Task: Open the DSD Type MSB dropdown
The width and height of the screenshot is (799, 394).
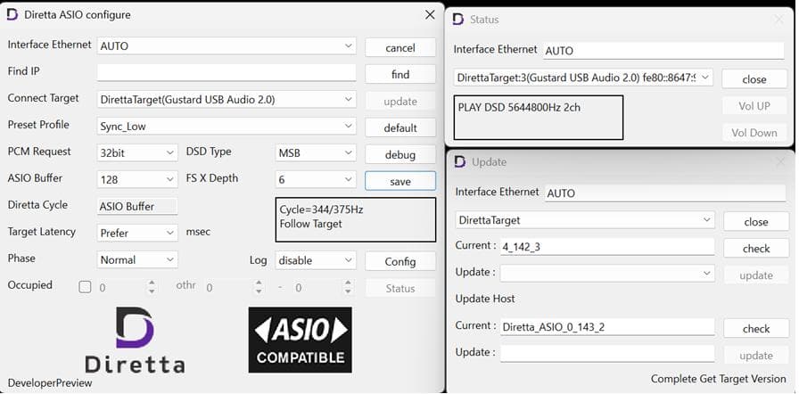Action: 316,153
